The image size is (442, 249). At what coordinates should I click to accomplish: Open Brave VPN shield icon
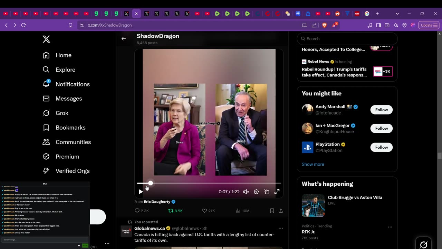tap(404, 25)
